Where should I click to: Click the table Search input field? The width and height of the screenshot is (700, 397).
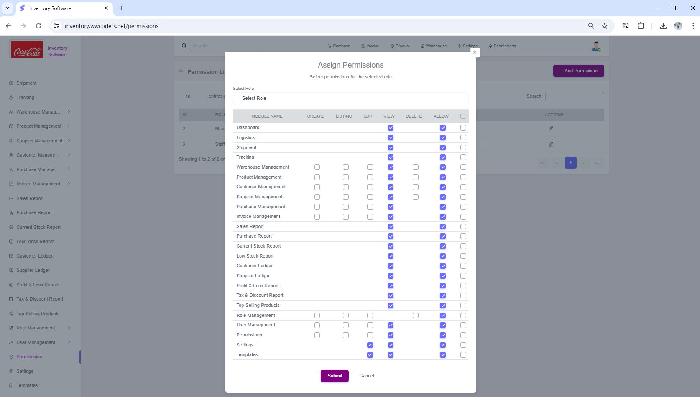tap(575, 96)
